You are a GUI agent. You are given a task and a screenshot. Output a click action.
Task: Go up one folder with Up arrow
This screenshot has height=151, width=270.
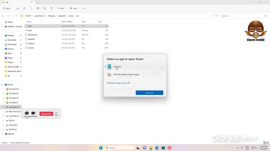click(16, 16)
